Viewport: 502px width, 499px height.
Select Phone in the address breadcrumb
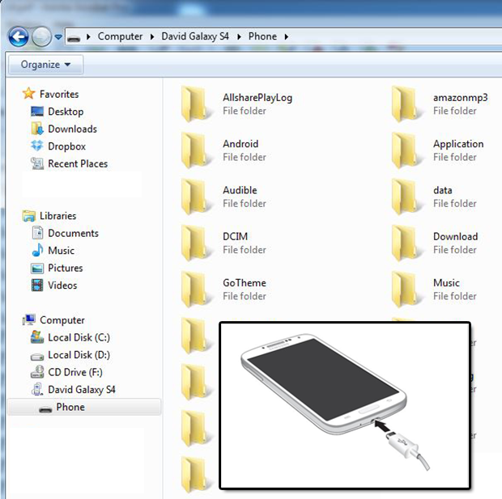pyautogui.click(x=262, y=36)
